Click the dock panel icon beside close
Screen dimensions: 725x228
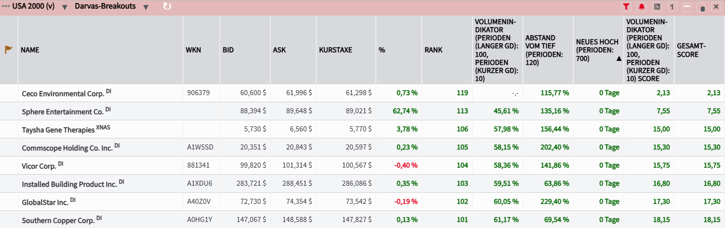coord(701,8)
